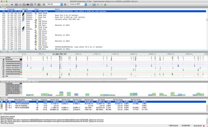The image size is (208, 127).
Task: Click the Go to Event arrow icon
Action: click(x=90, y=4)
